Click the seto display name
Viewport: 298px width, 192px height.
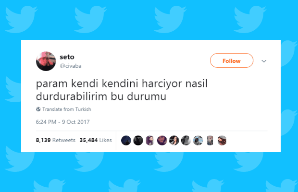(x=67, y=57)
